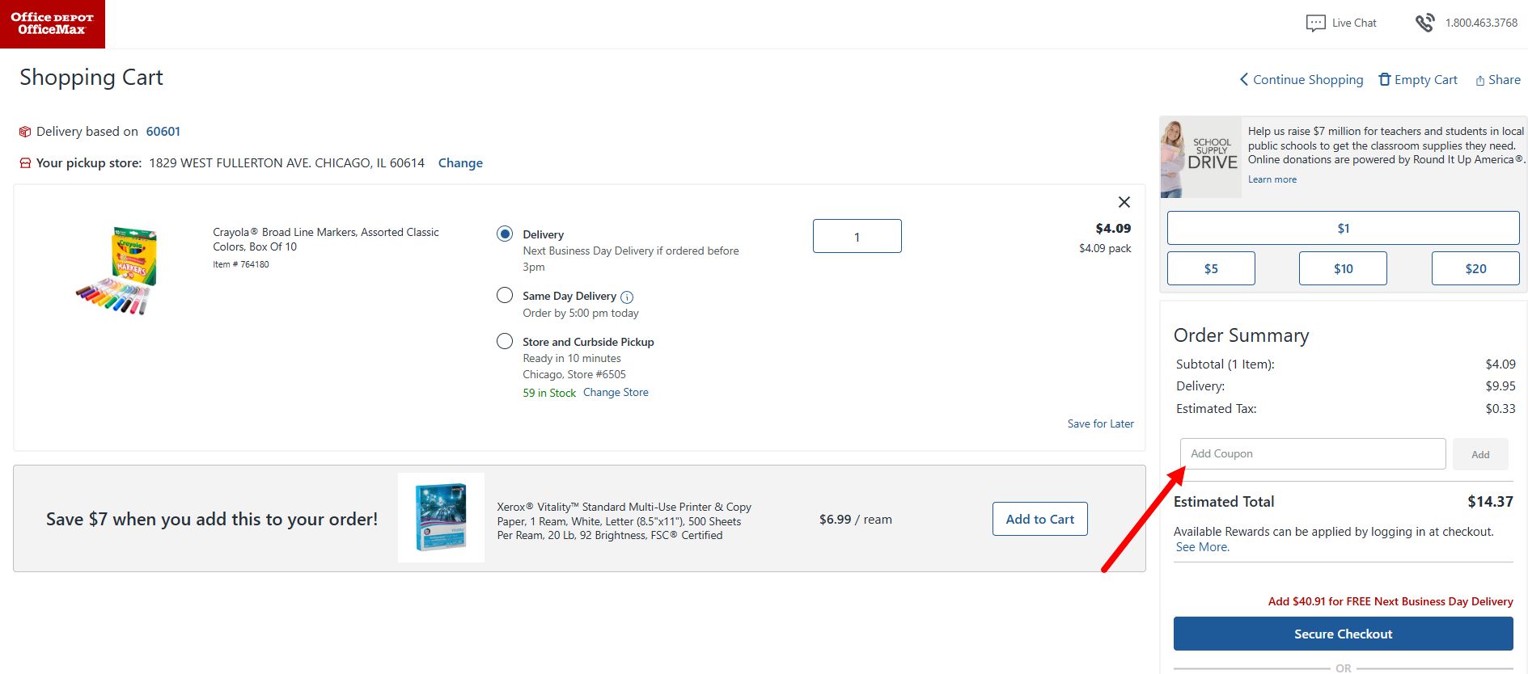Click the '$4.09 pack' price text

tap(1105, 248)
